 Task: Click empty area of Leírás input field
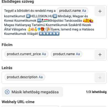coord(70,78)
